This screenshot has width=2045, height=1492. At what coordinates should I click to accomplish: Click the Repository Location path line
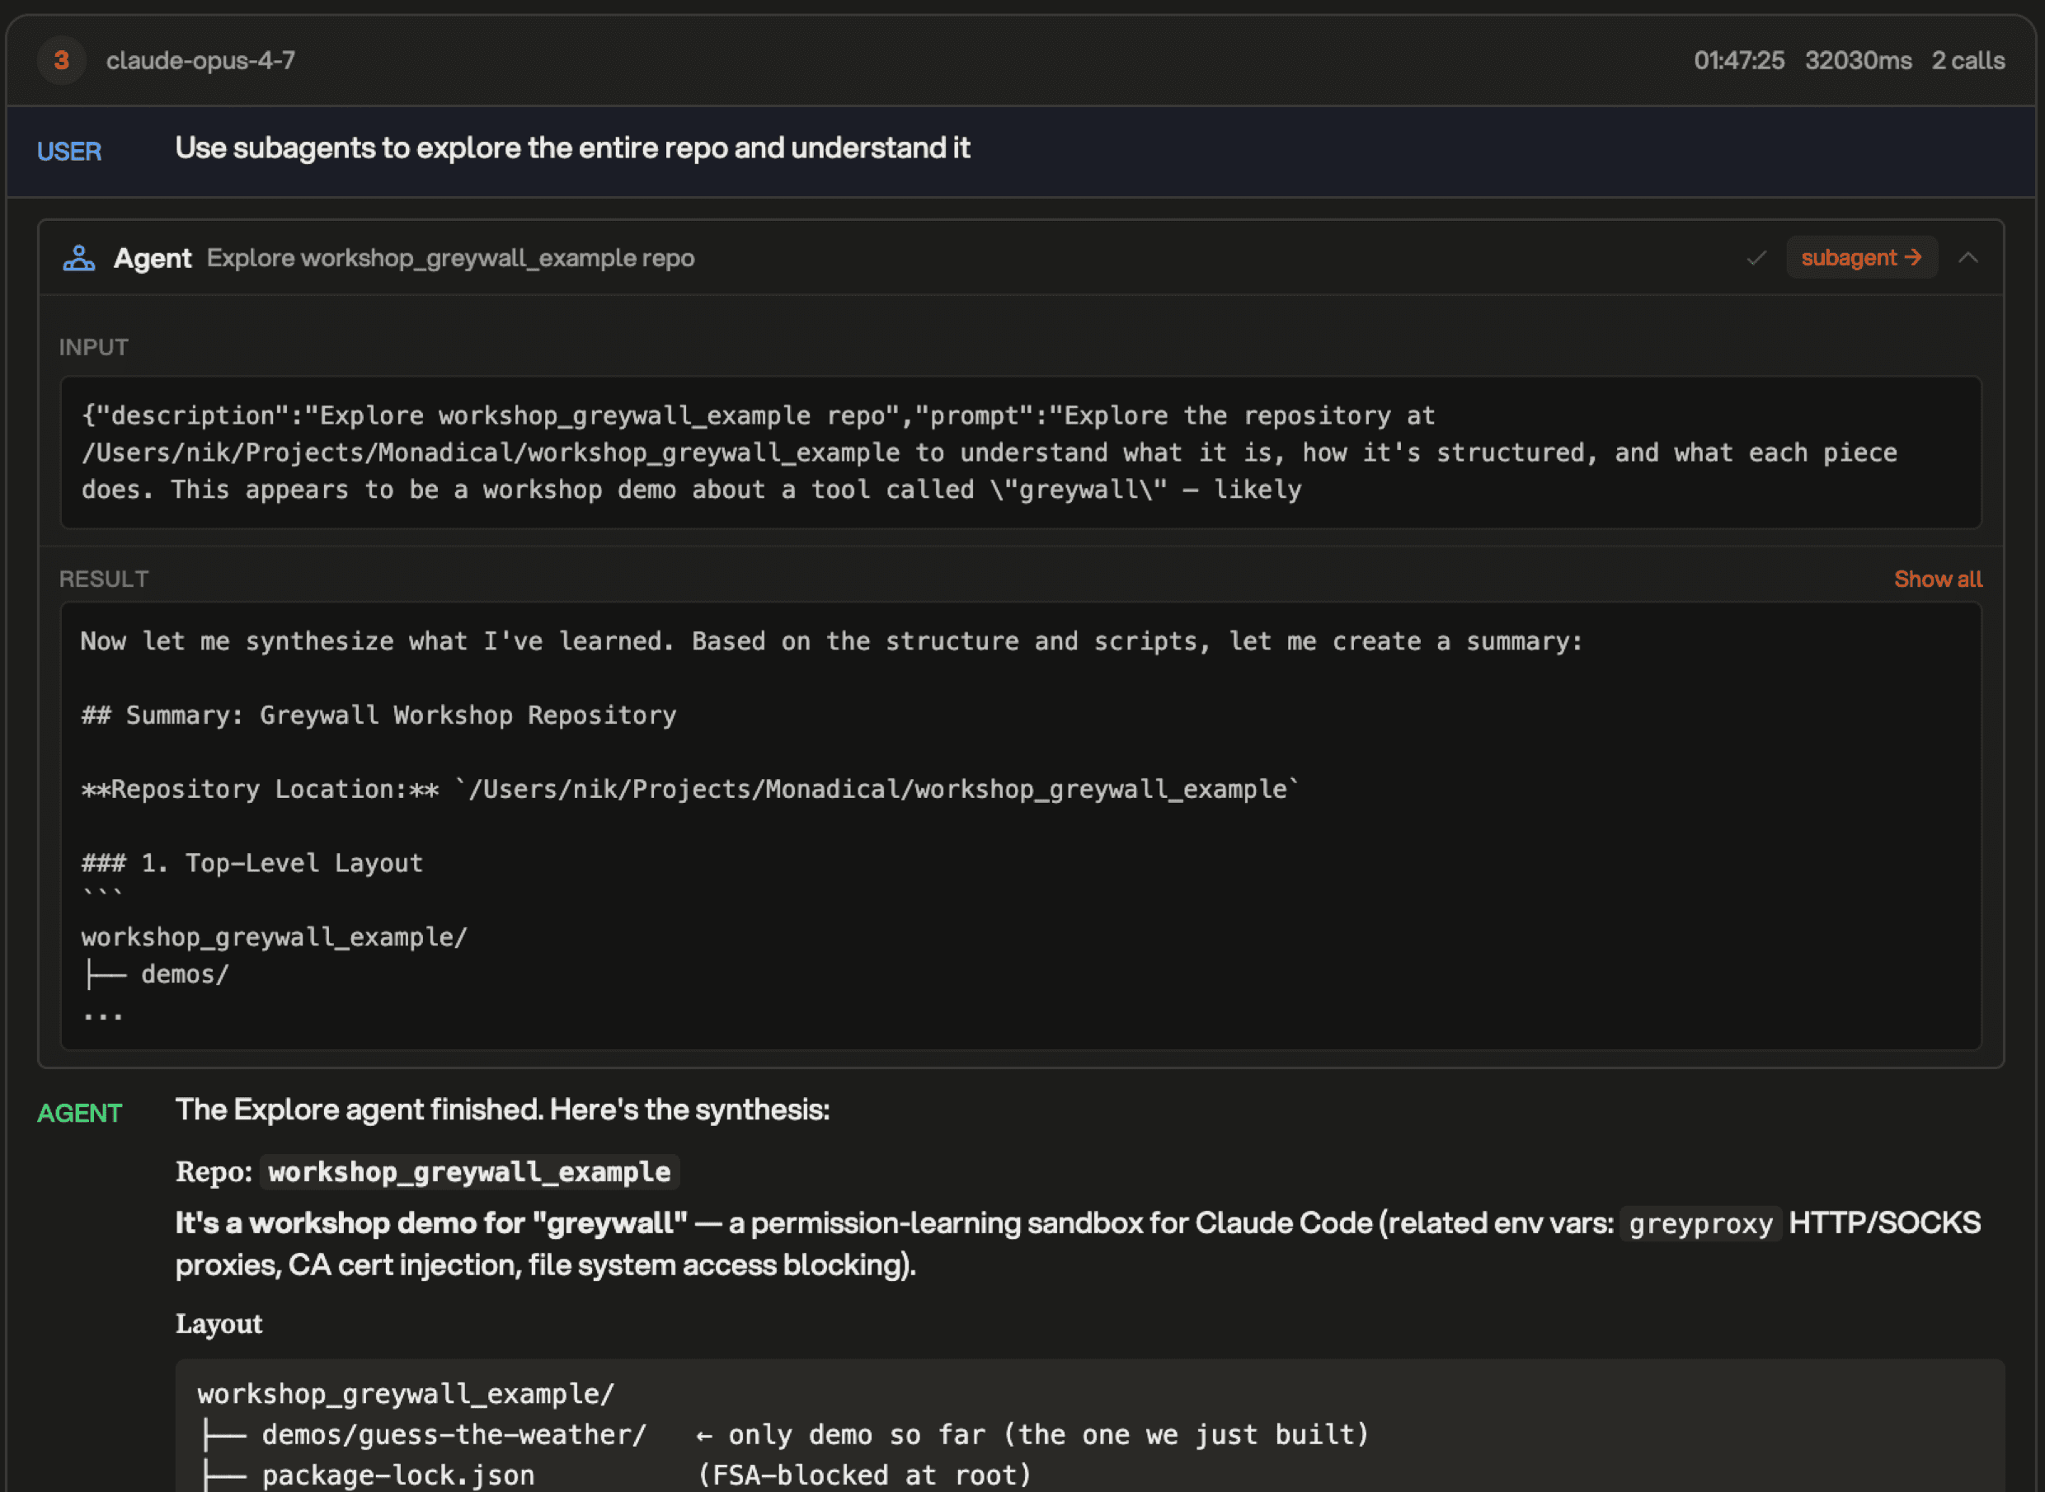coord(690,790)
